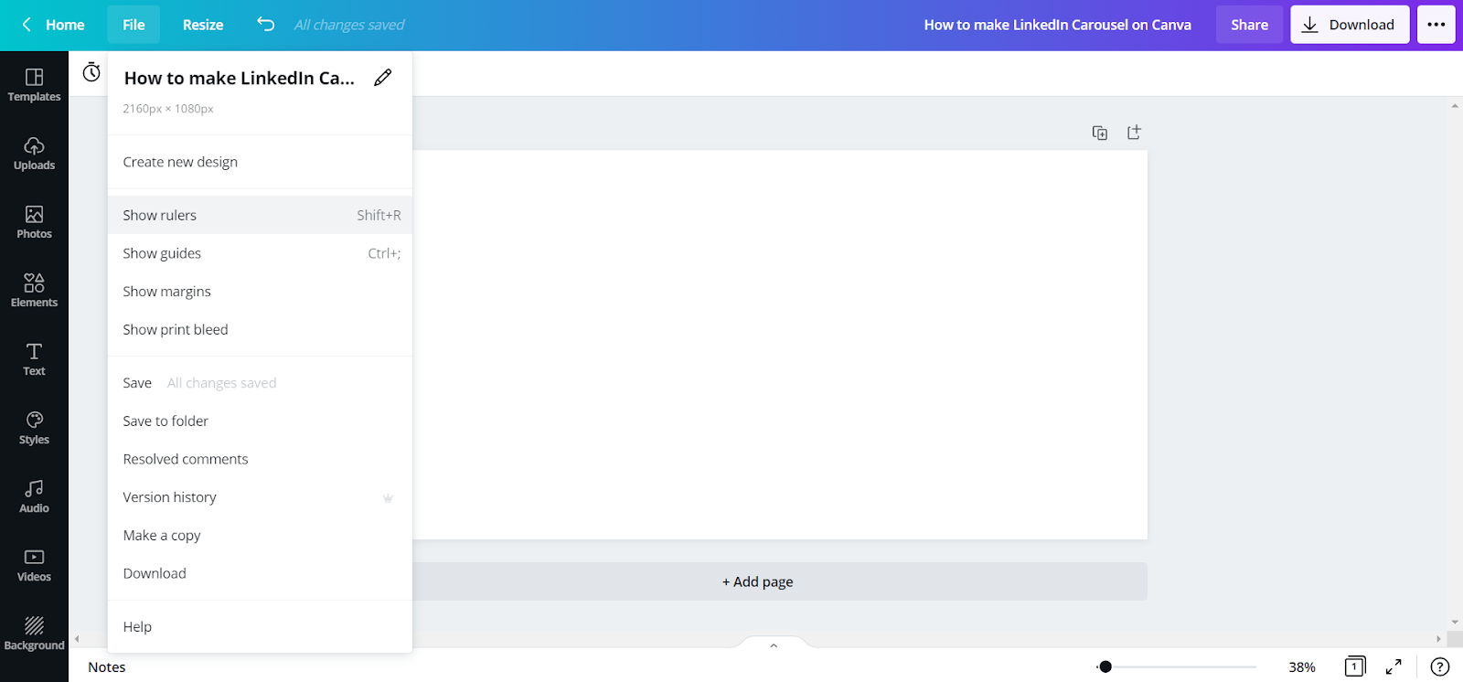
Task: Expand the pages panel chevron at bottom
Action: pos(774,645)
